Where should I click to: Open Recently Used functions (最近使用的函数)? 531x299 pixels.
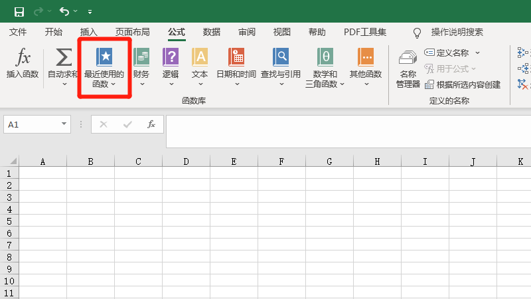pos(104,58)
